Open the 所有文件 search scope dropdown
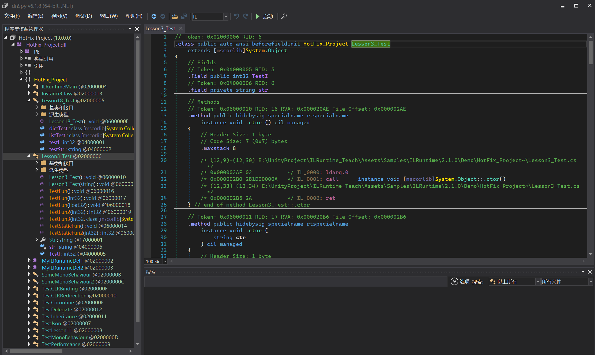This screenshot has width=595, height=355. coord(590,282)
